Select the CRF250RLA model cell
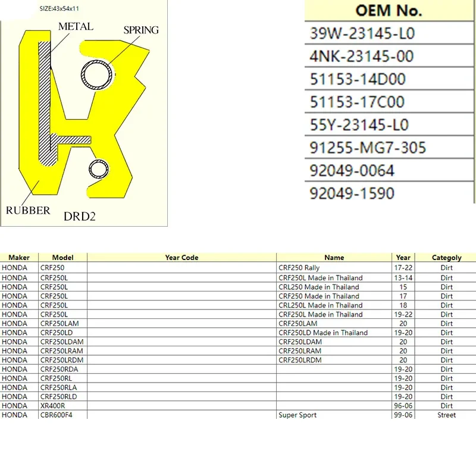The image size is (476, 476). [x=63, y=387]
